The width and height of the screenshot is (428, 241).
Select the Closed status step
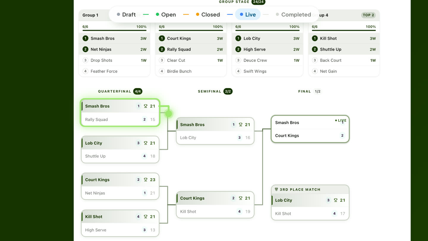[x=208, y=15]
